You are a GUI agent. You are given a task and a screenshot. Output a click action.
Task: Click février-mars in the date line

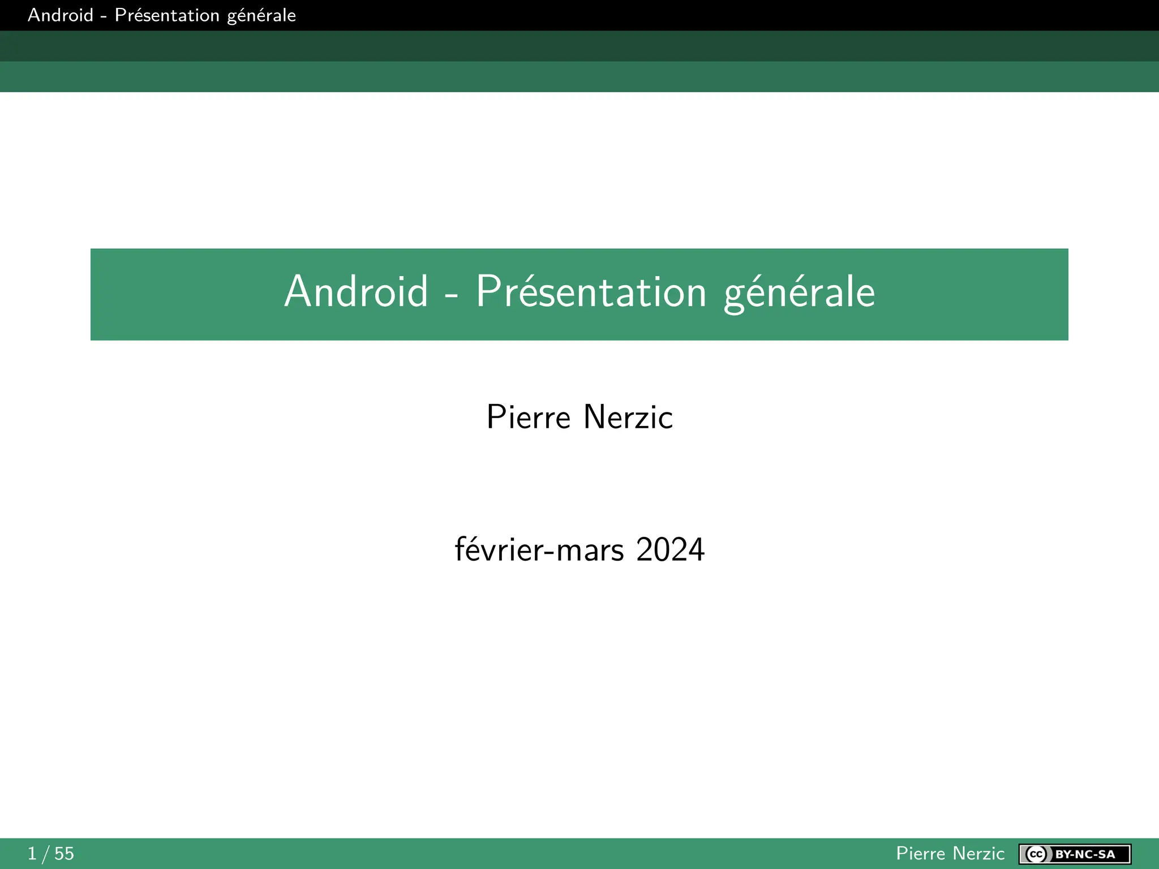[x=539, y=550]
